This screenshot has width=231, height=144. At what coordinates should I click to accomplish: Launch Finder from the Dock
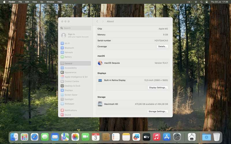[x=14, y=137]
